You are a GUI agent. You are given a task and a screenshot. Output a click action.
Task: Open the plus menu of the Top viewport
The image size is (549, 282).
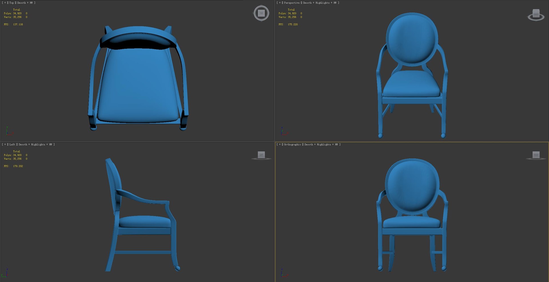click(5, 3)
